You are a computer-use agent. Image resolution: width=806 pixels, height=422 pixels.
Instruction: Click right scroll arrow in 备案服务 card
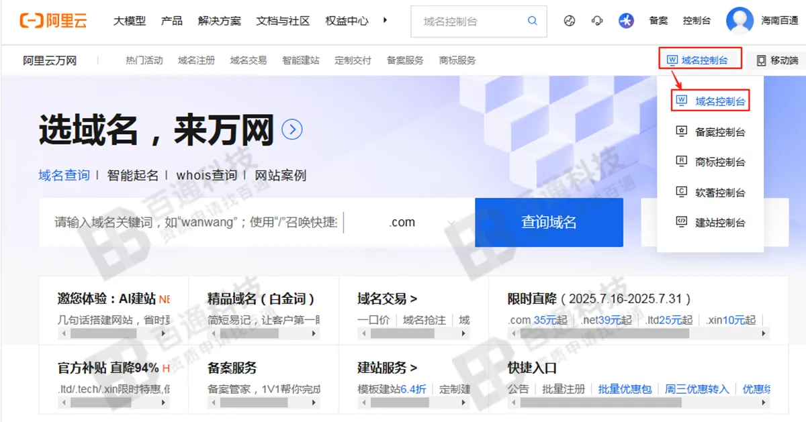314,403
